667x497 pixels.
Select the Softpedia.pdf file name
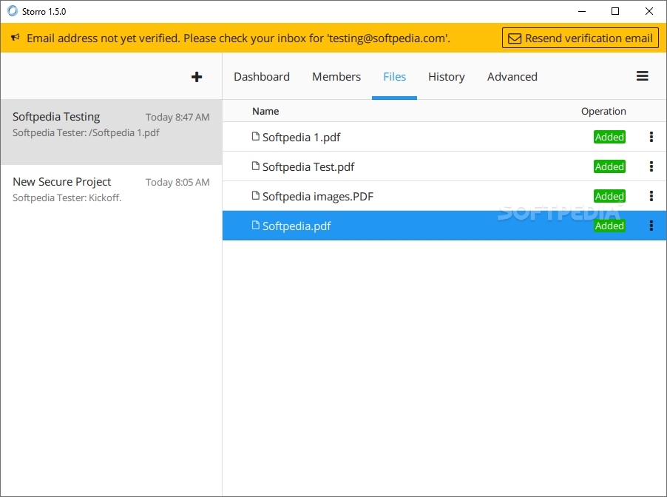pyautogui.click(x=297, y=226)
